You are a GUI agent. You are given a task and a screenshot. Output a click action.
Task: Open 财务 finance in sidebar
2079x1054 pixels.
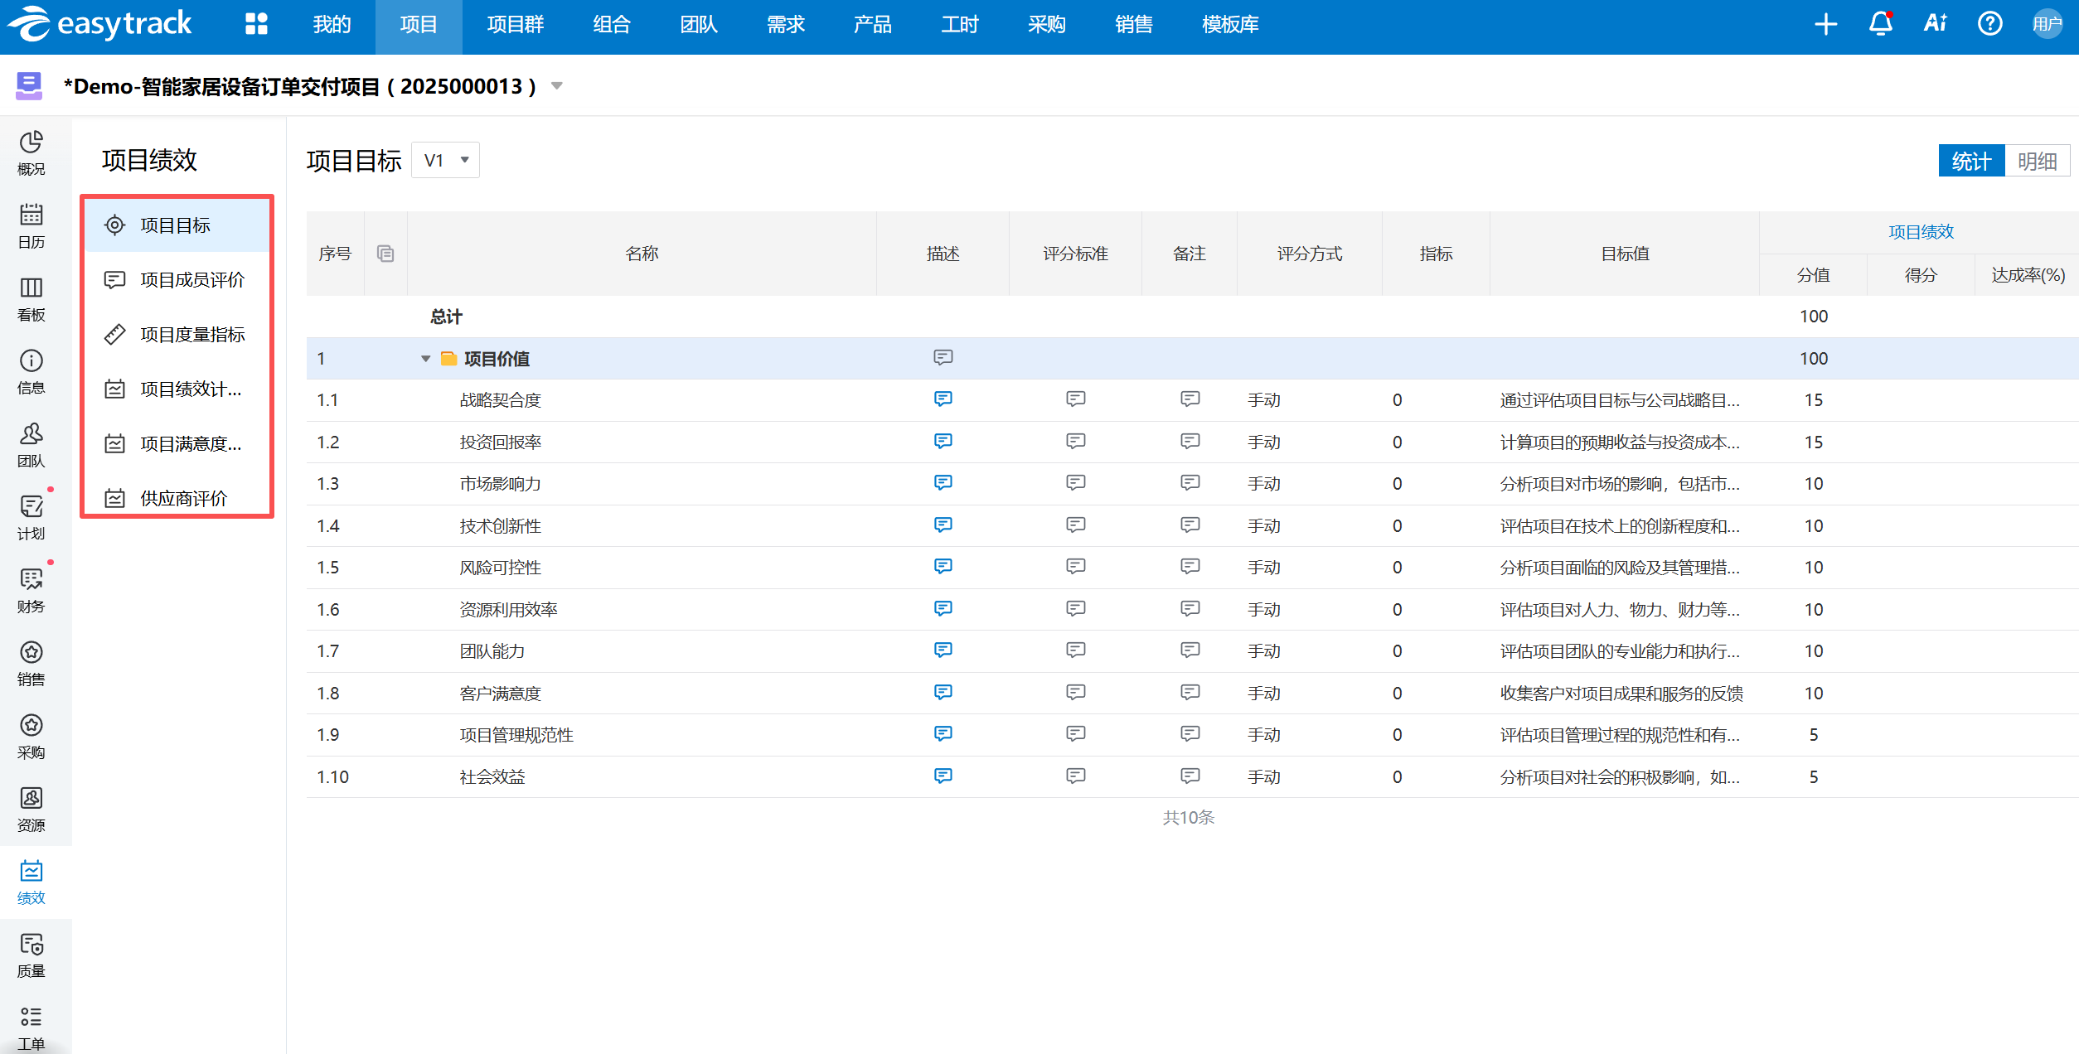[31, 591]
